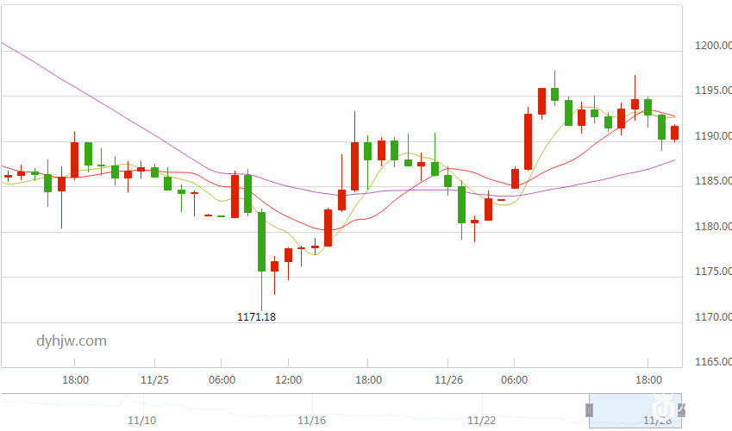Open the dyhjw.com watermark link
This screenshot has height=431, width=732.
coord(72,340)
